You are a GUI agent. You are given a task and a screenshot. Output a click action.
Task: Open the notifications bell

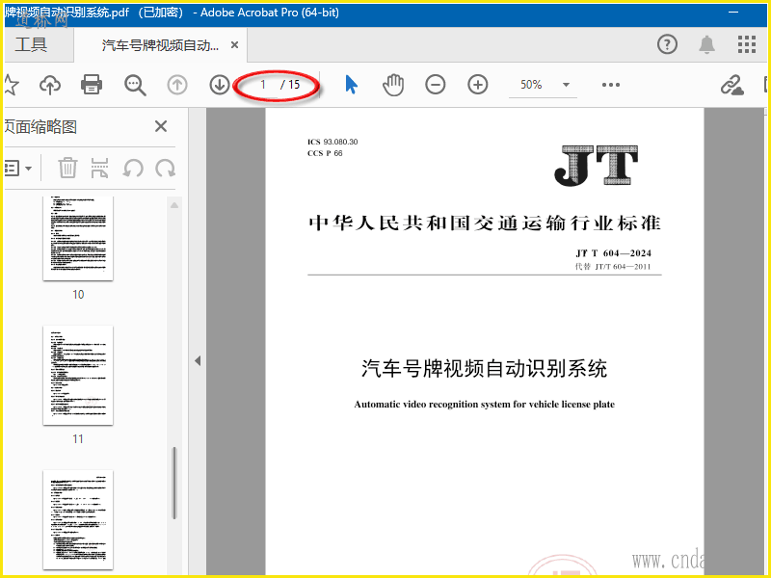point(707,44)
